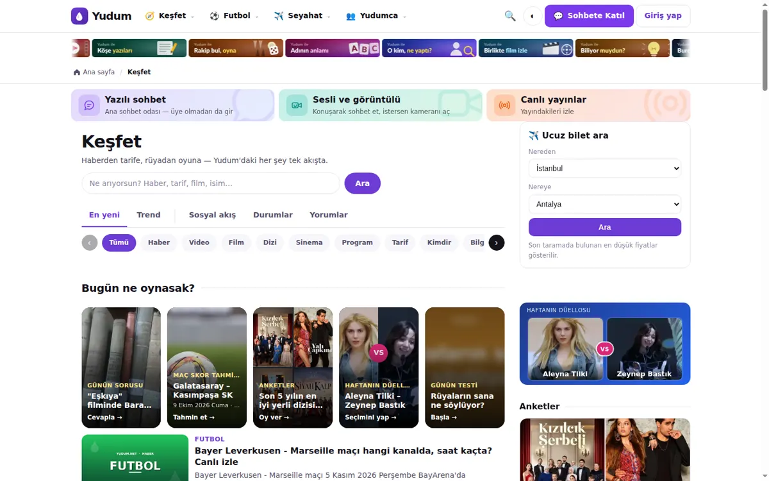The height and width of the screenshot is (481, 769).
Task: Click the Giriş yap button
Action: (x=663, y=16)
